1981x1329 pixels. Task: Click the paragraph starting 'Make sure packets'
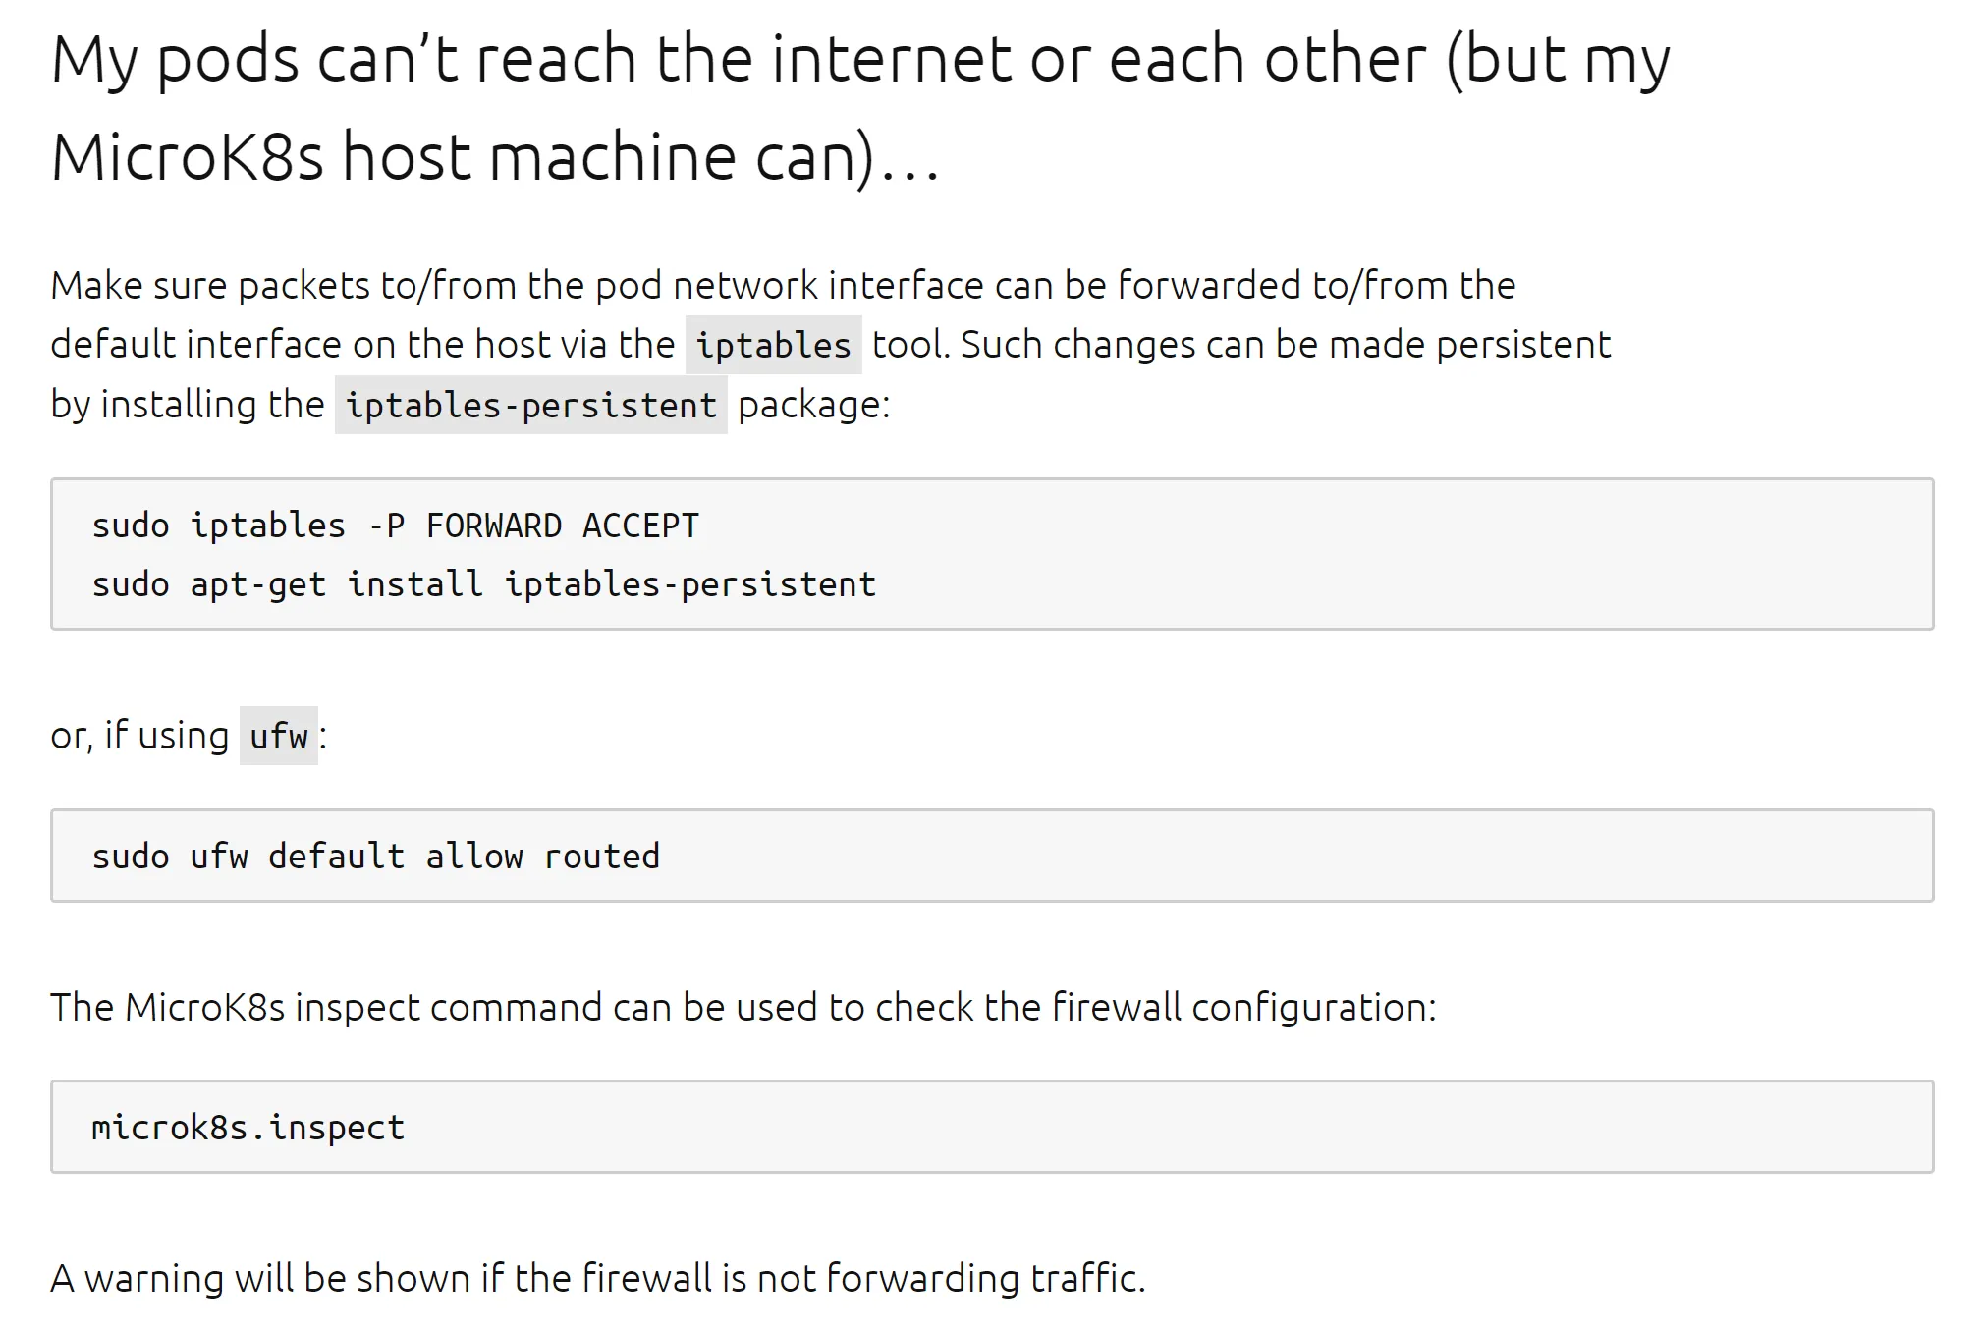point(831,345)
